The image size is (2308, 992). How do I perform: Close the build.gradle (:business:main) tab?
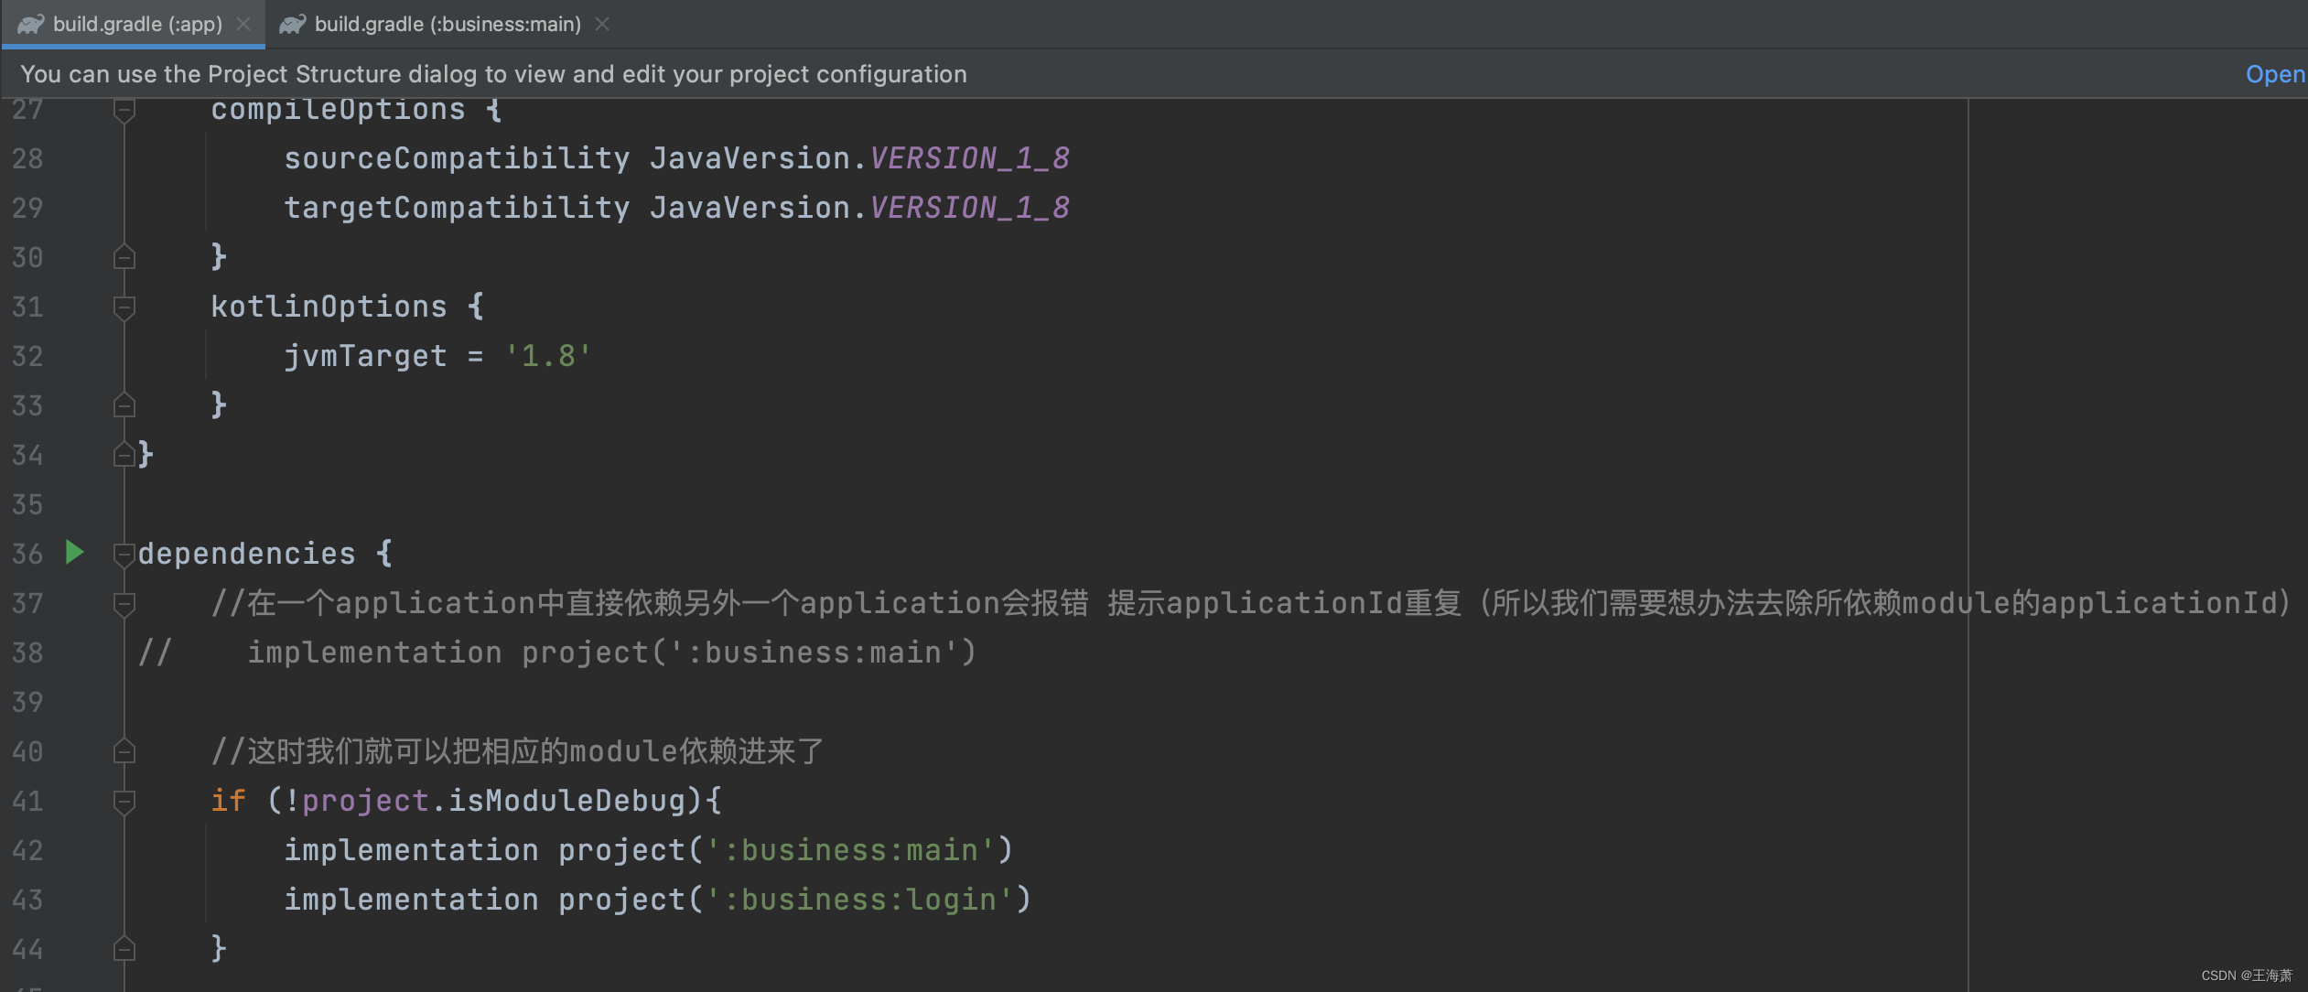(x=602, y=24)
